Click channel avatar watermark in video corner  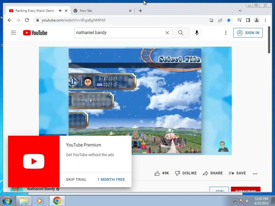click(x=223, y=146)
